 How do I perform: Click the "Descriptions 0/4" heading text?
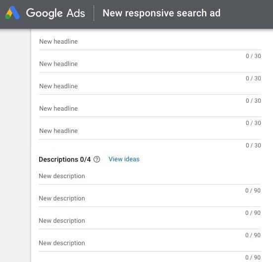pyautogui.click(x=64, y=159)
